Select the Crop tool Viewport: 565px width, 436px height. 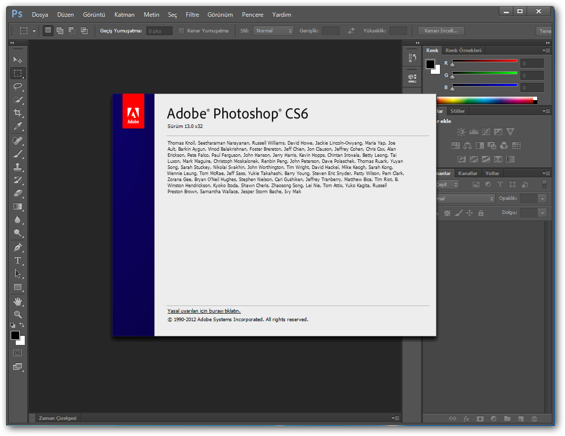pyautogui.click(x=18, y=113)
